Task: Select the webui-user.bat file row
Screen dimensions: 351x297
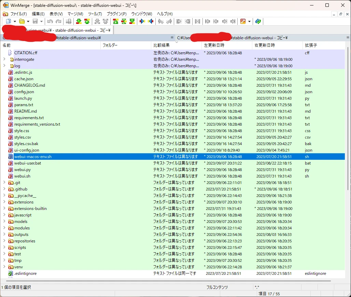Action: click(x=172, y=163)
